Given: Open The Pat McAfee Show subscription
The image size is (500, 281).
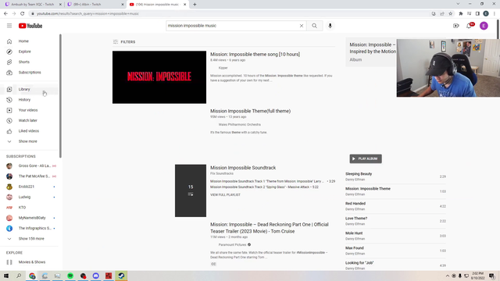Looking at the screenshot, I should point(30,176).
